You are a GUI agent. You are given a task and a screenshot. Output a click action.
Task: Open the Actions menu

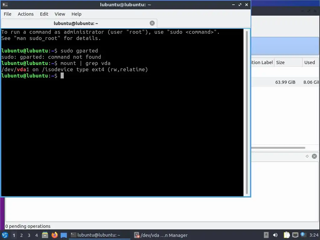click(26, 14)
